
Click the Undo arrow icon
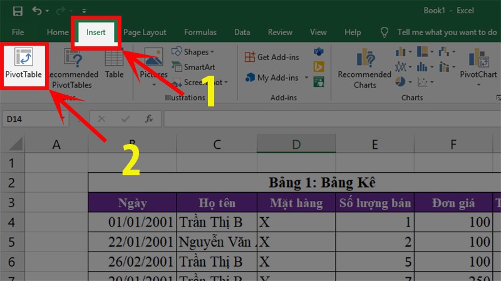(37, 11)
